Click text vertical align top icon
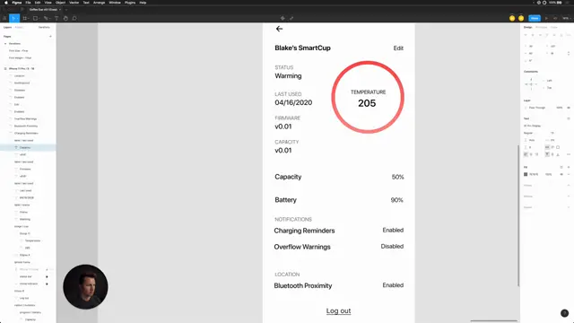The height and width of the screenshot is (323, 574). 547,154
